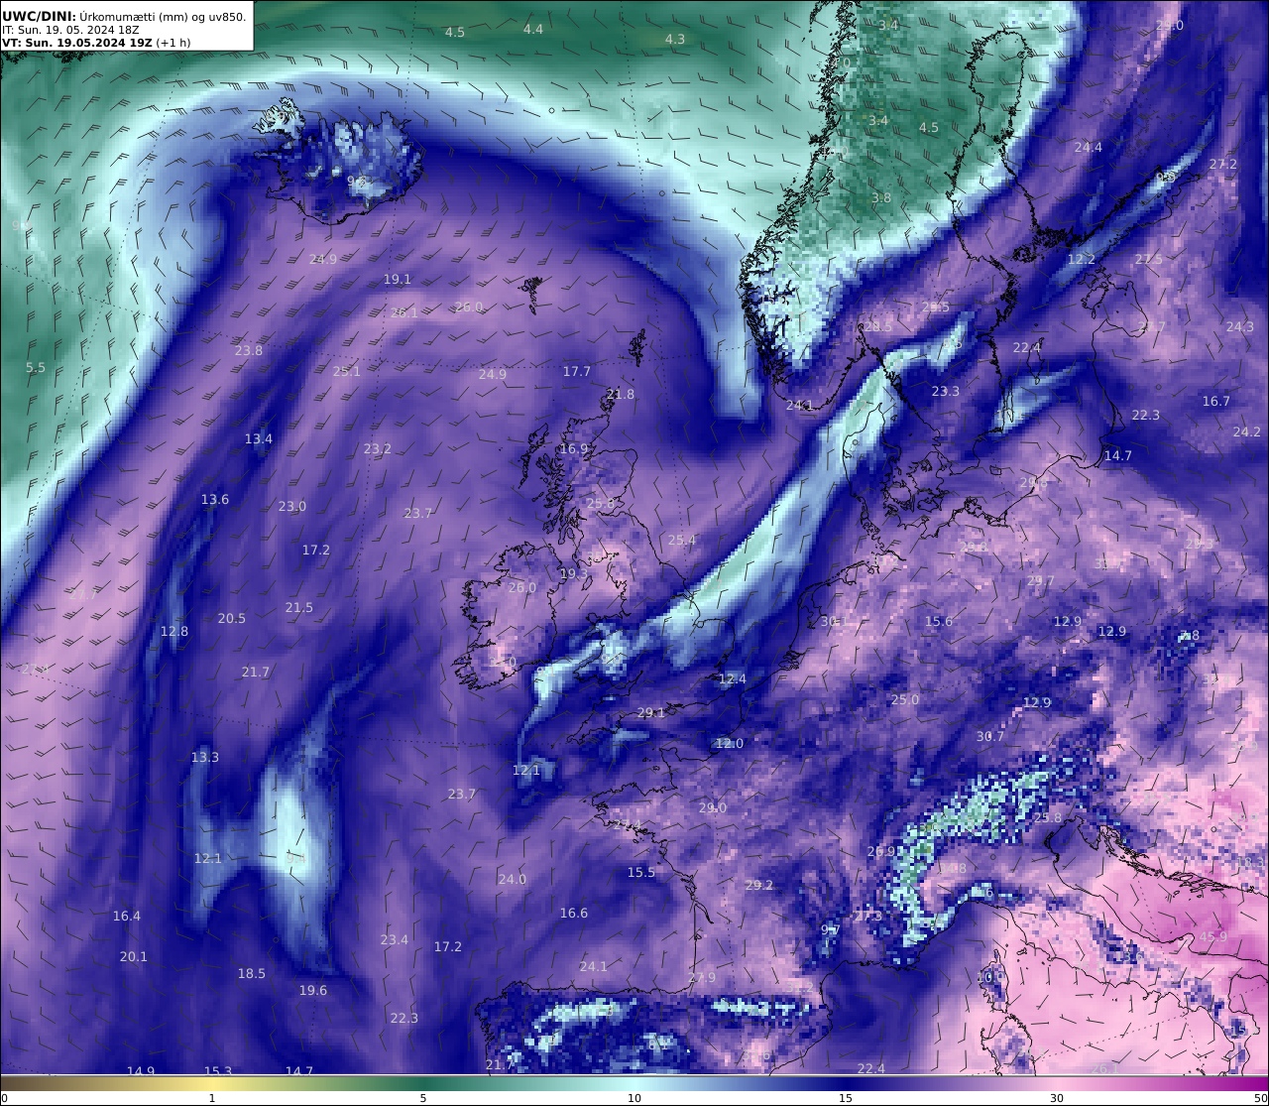Click the 12.0 value label

pyautogui.click(x=730, y=744)
